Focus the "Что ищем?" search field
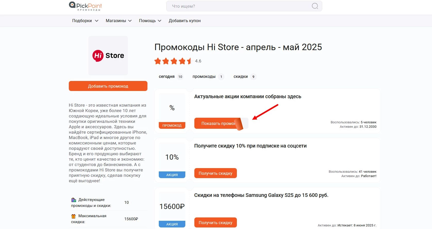The width and height of the screenshot is (432, 229). point(244,6)
